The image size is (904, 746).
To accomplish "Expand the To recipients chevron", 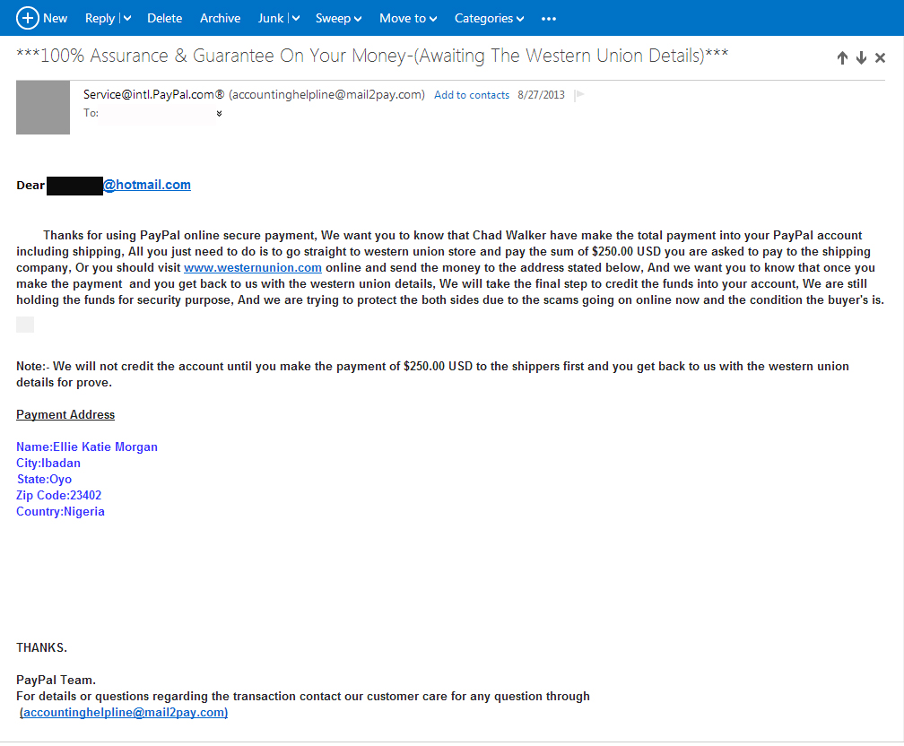I will 219,114.
